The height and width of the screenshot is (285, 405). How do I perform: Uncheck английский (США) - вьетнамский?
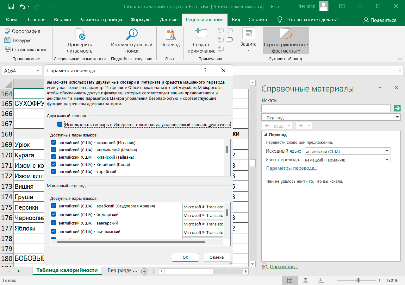pos(53,231)
